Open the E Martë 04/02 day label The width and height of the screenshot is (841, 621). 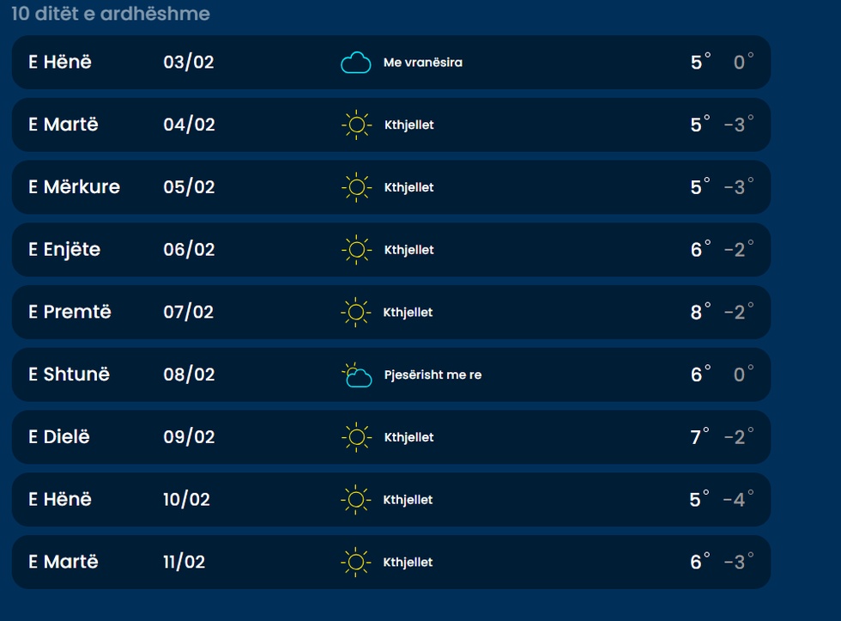click(64, 125)
